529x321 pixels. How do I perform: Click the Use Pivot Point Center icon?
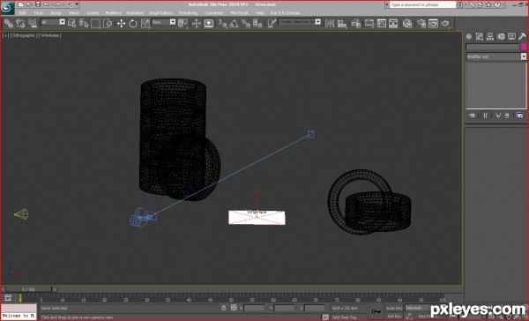click(x=183, y=23)
